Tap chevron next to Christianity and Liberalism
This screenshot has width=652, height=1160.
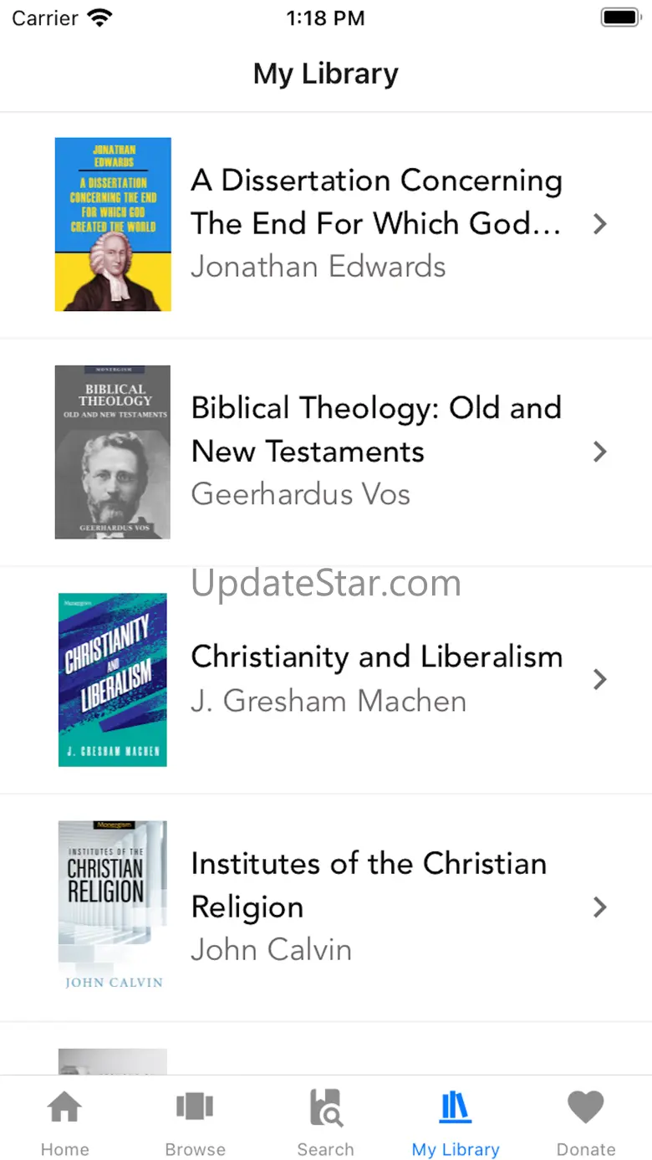(x=599, y=679)
